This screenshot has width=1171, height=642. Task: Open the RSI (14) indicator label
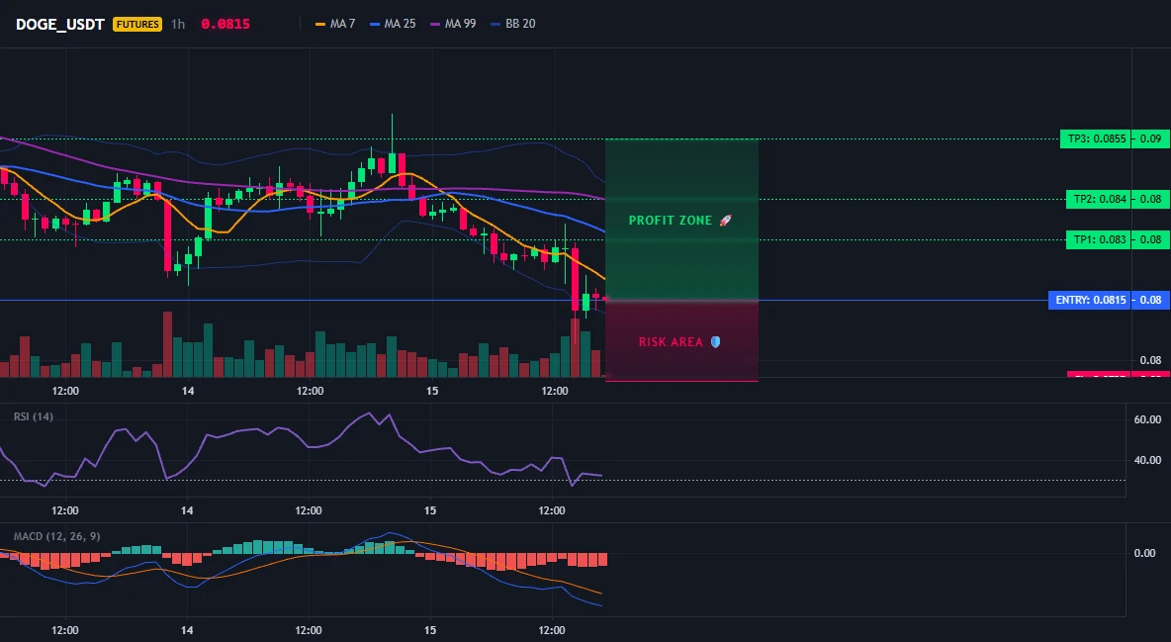[x=33, y=416]
